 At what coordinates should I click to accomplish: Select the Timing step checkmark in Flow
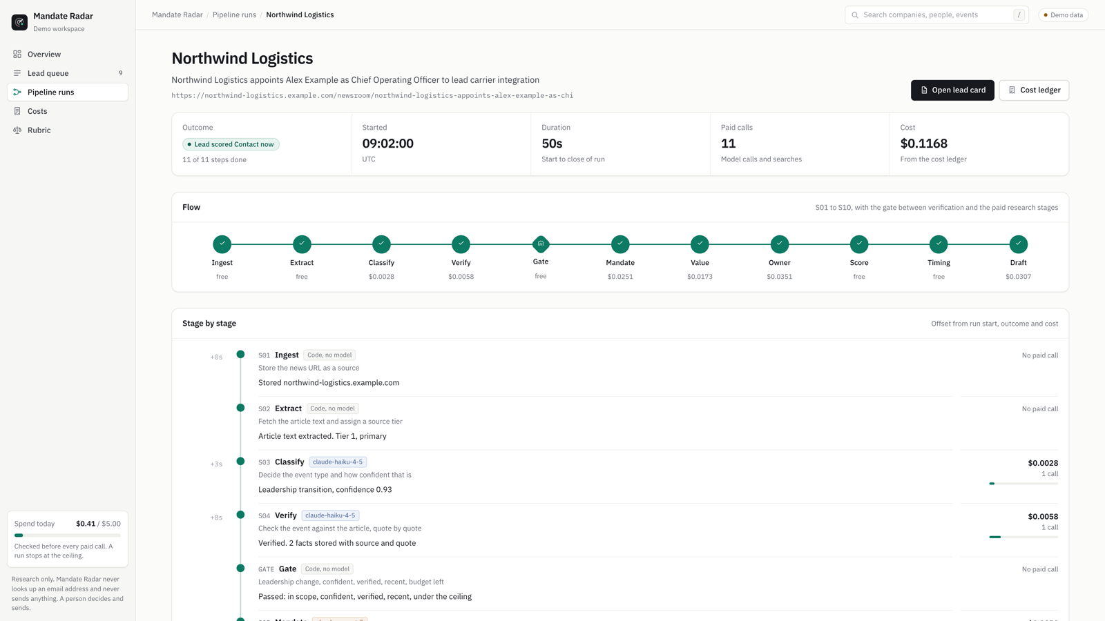939,244
